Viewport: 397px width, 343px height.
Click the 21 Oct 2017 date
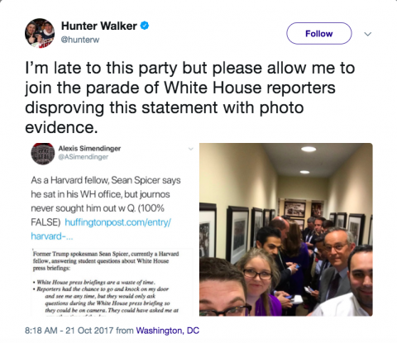point(89,331)
